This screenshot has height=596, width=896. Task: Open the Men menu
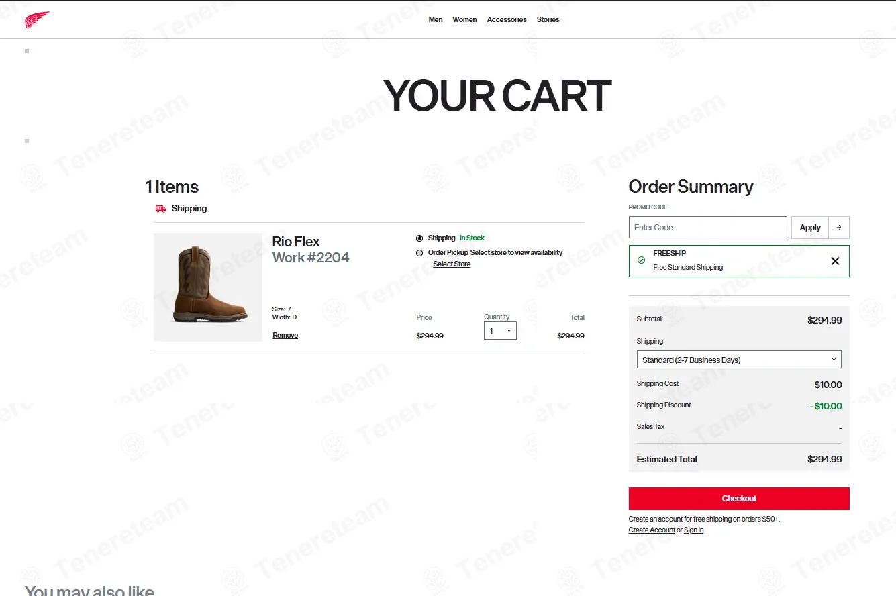(436, 19)
